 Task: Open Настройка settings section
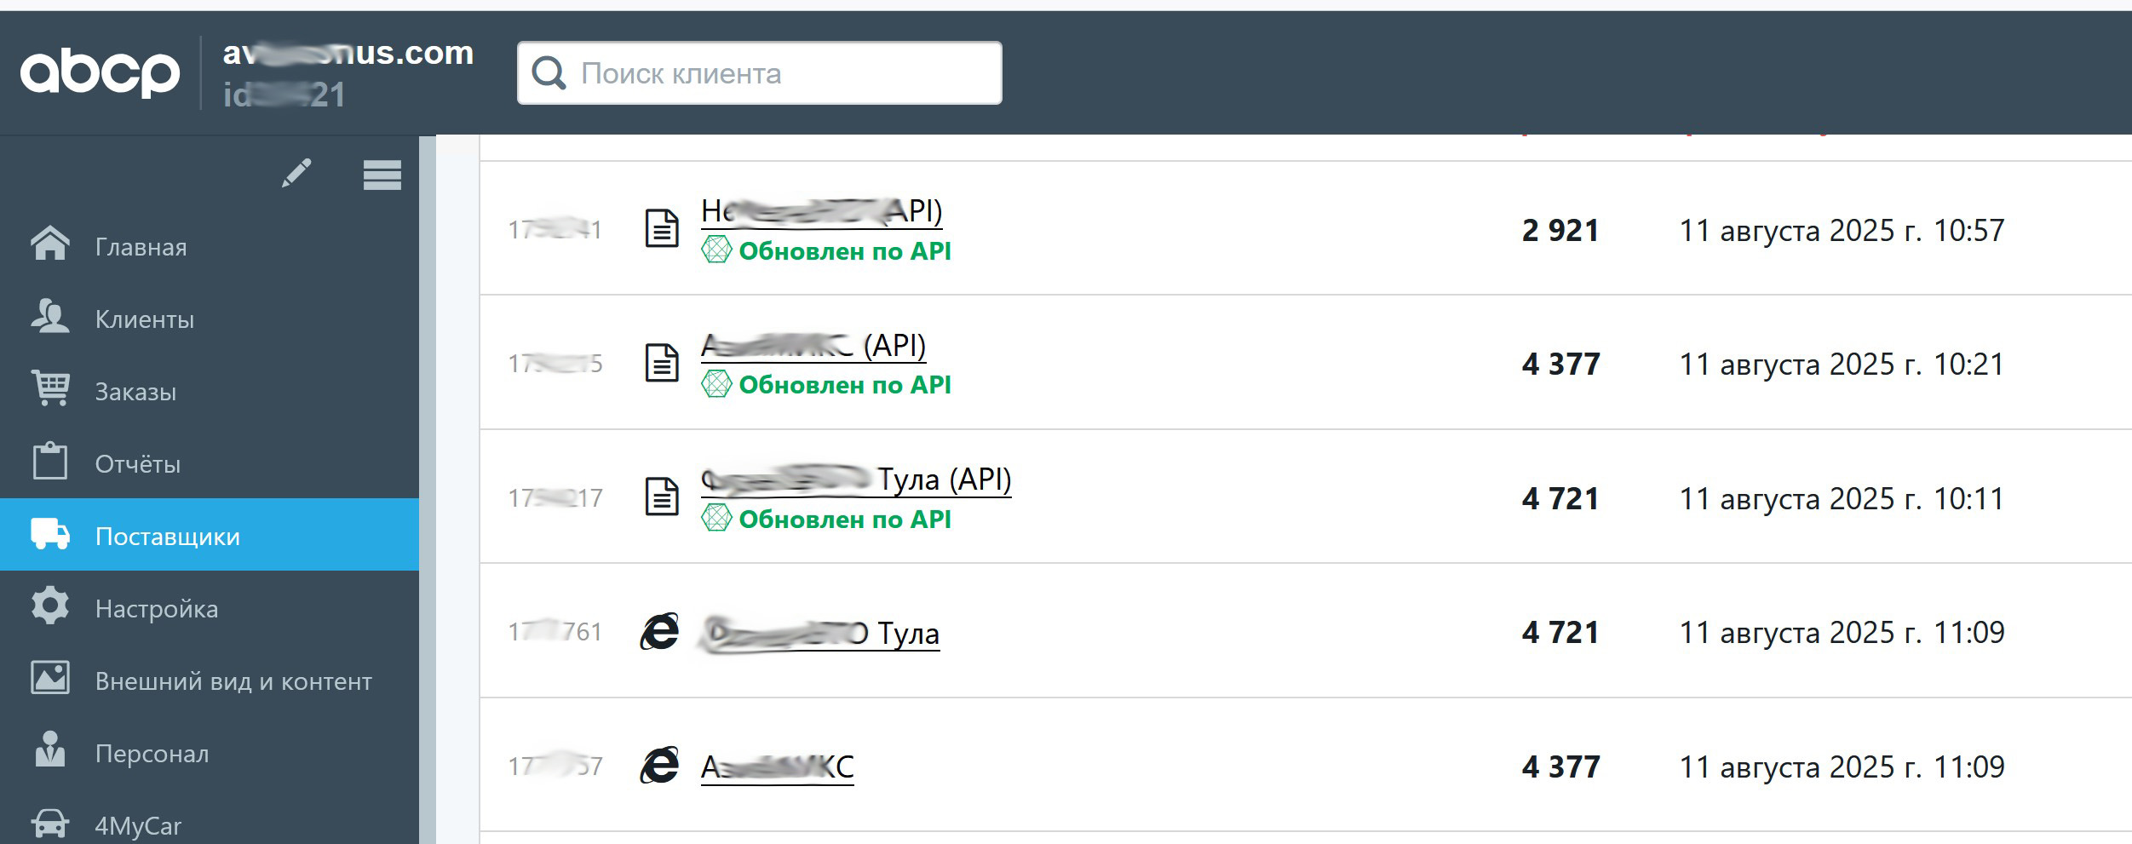pyautogui.click(x=157, y=609)
